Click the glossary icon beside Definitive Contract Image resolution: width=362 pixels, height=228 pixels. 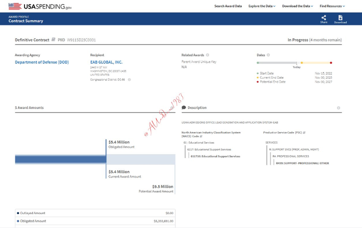(x=54, y=40)
